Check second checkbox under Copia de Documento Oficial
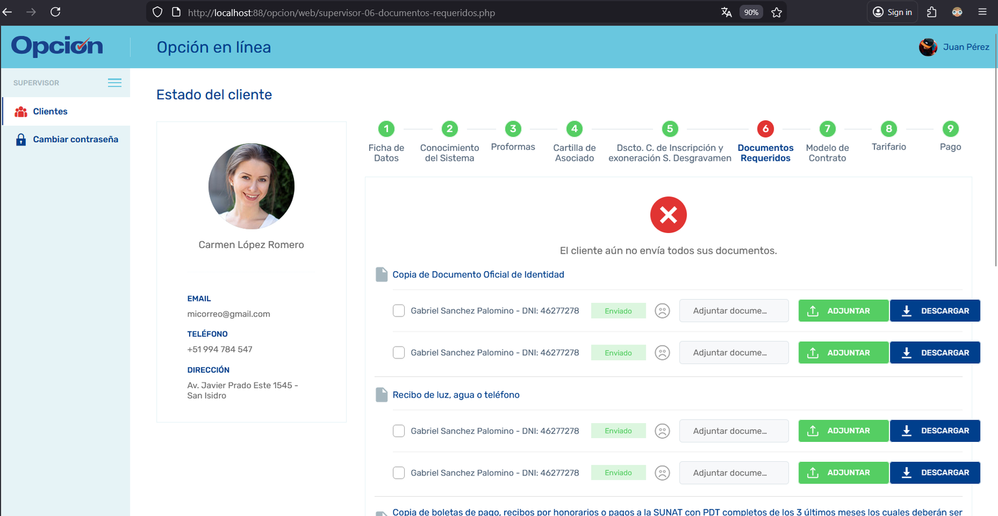Screen dimensions: 998x516 click(399, 353)
